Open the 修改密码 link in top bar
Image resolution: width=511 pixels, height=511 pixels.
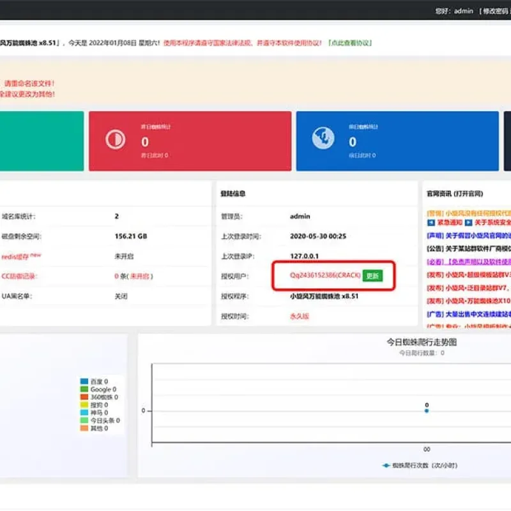(x=494, y=11)
